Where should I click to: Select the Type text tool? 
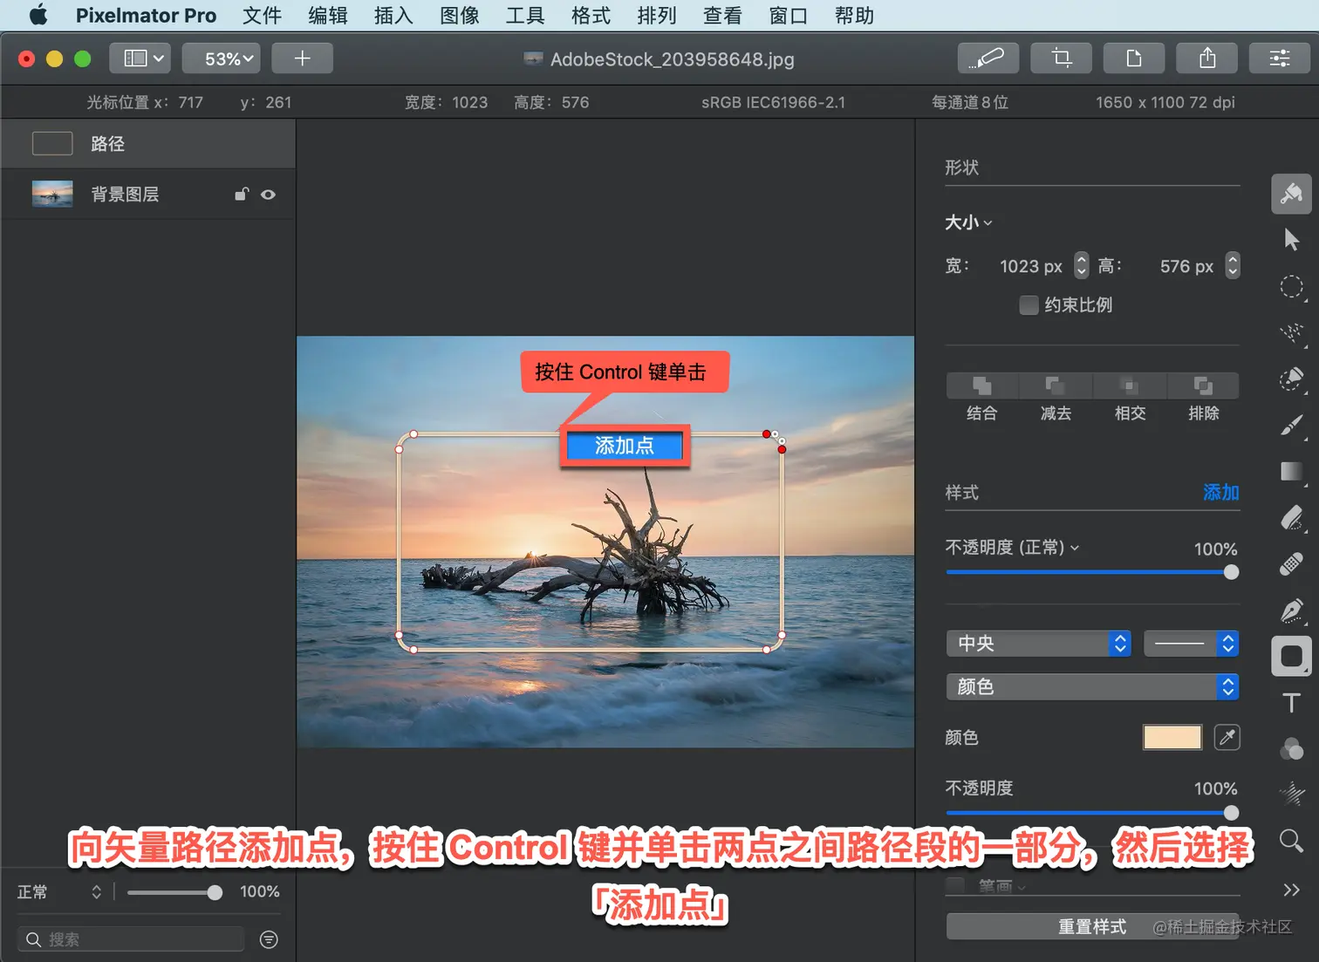(1291, 703)
